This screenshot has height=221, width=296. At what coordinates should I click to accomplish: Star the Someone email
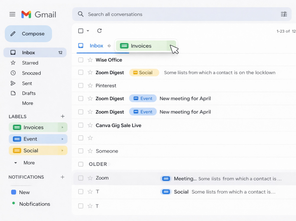pyautogui.click(x=90, y=151)
